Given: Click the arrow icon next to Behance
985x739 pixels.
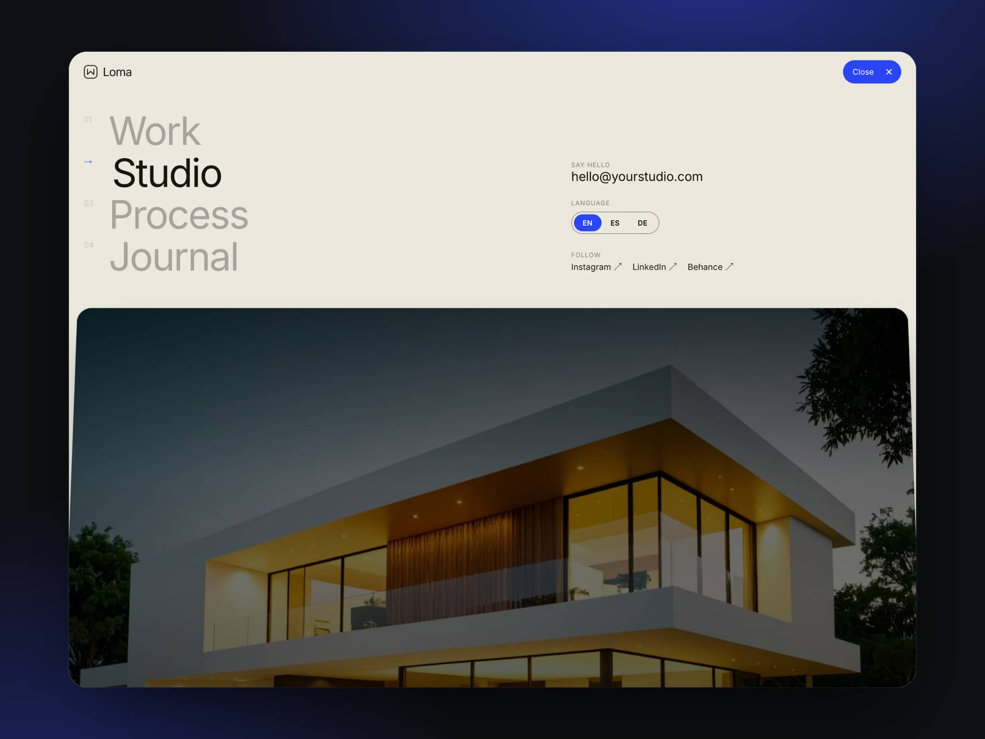Looking at the screenshot, I should 729,267.
